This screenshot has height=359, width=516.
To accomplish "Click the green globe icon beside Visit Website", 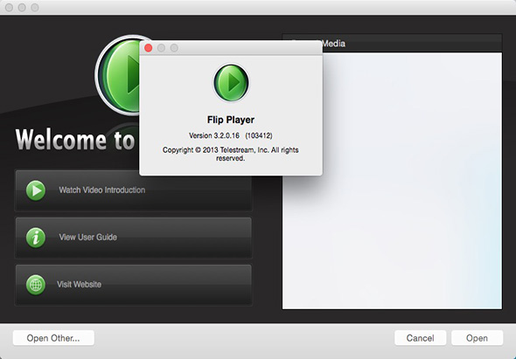I will (x=36, y=285).
